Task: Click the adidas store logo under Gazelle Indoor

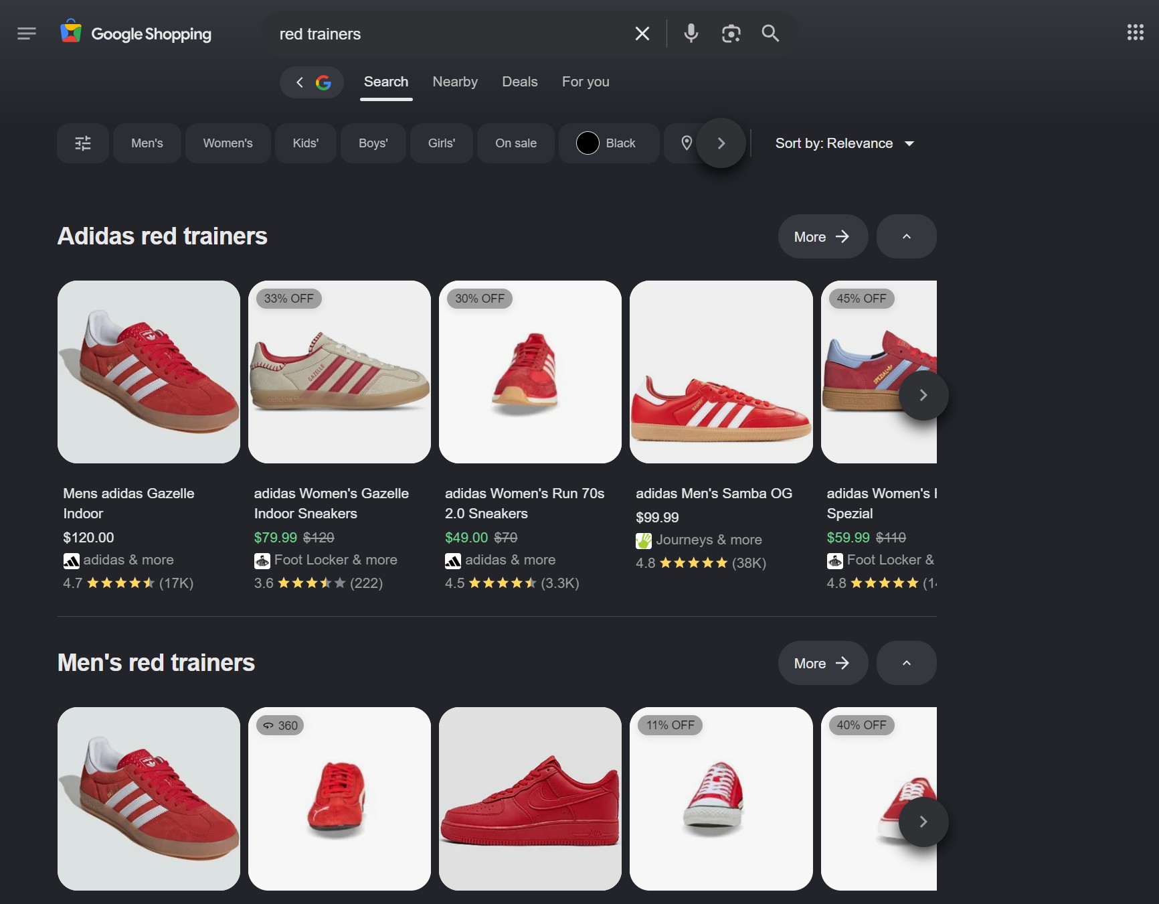Action: click(x=71, y=560)
